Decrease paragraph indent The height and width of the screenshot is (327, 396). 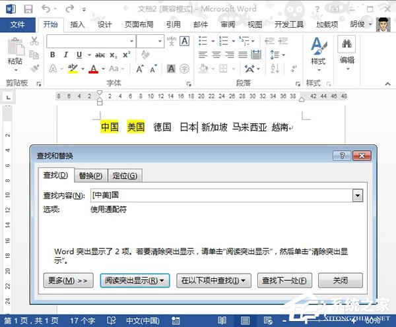pyautogui.click(x=269, y=41)
